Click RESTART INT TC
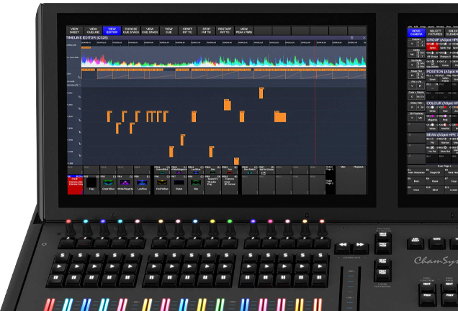458x311 pixels. click(225, 31)
